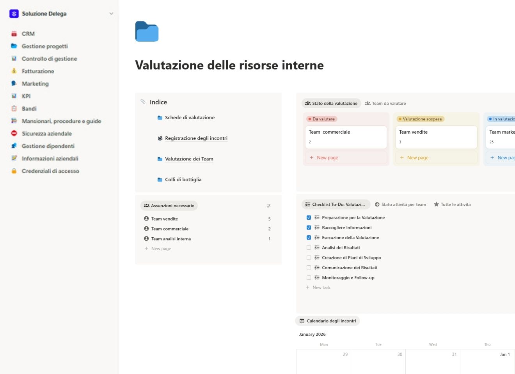Click the folder icon above the page title

tap(147, 32)
